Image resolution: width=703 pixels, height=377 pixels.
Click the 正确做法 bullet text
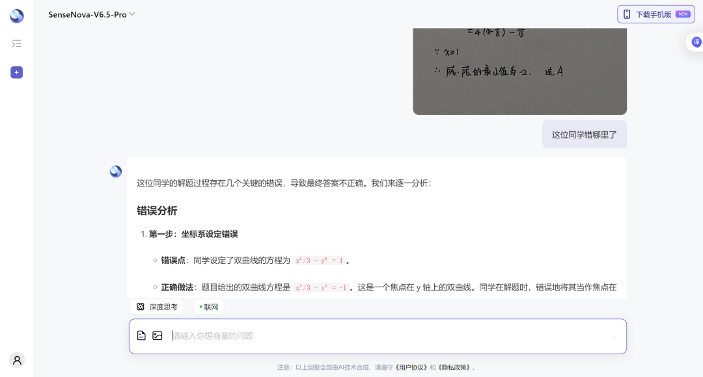[x=177, y=287]
